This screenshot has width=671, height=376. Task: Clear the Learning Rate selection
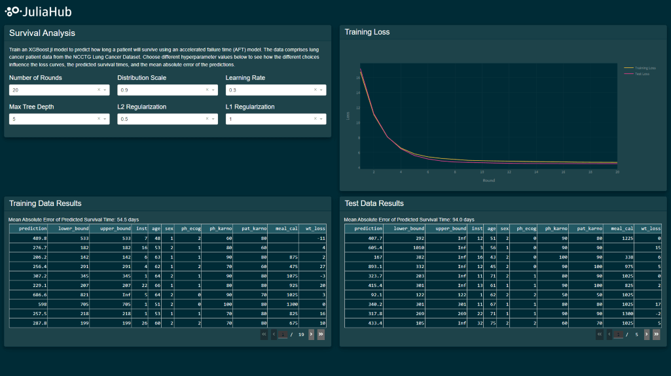pyautogui.click(x=315, y=90)
